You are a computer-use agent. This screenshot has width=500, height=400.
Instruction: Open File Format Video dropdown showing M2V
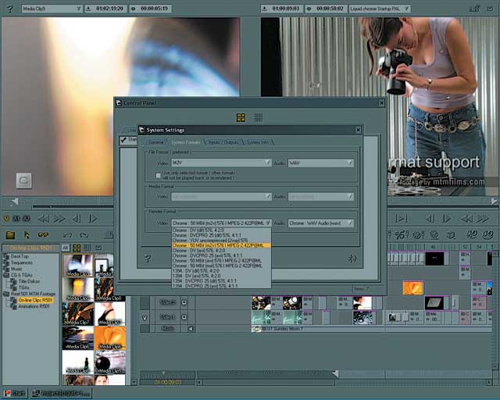221,163
